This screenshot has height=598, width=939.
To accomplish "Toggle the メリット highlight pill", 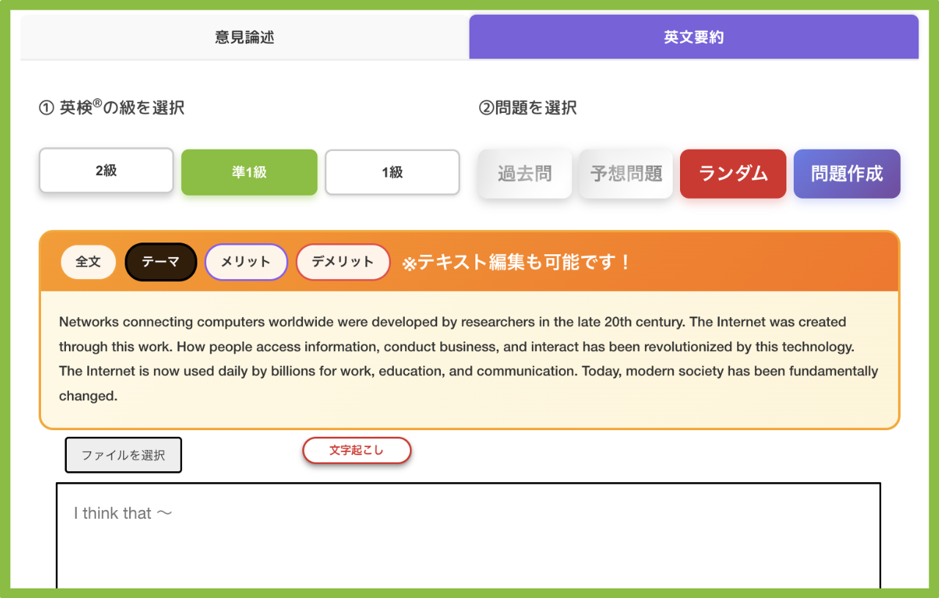I will (246, 262).
